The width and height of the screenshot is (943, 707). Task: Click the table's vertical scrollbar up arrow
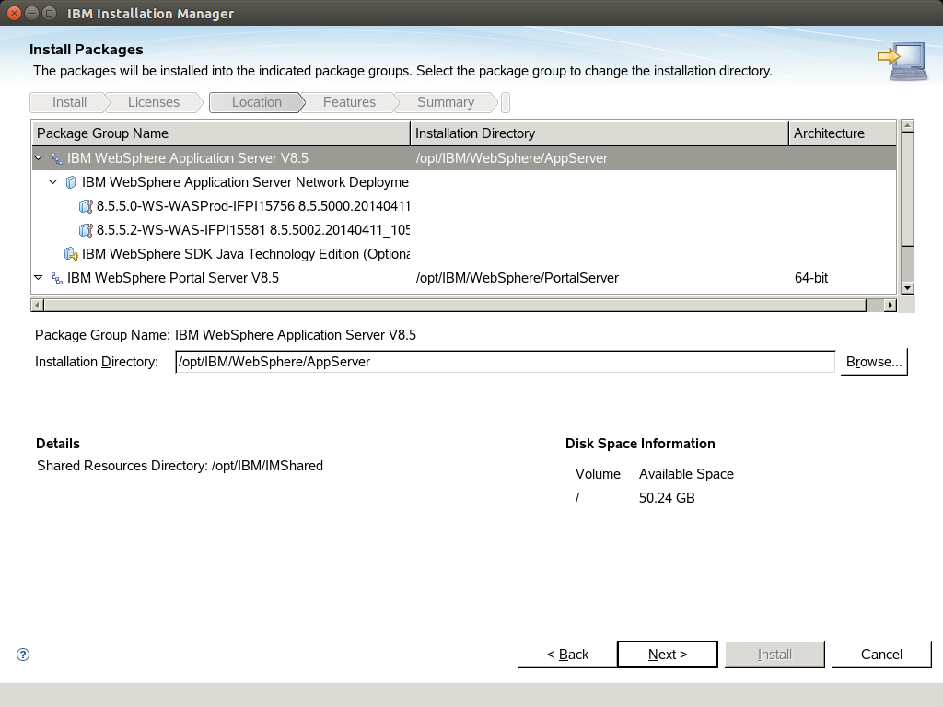pyautogui.click(x=907, y=125)
